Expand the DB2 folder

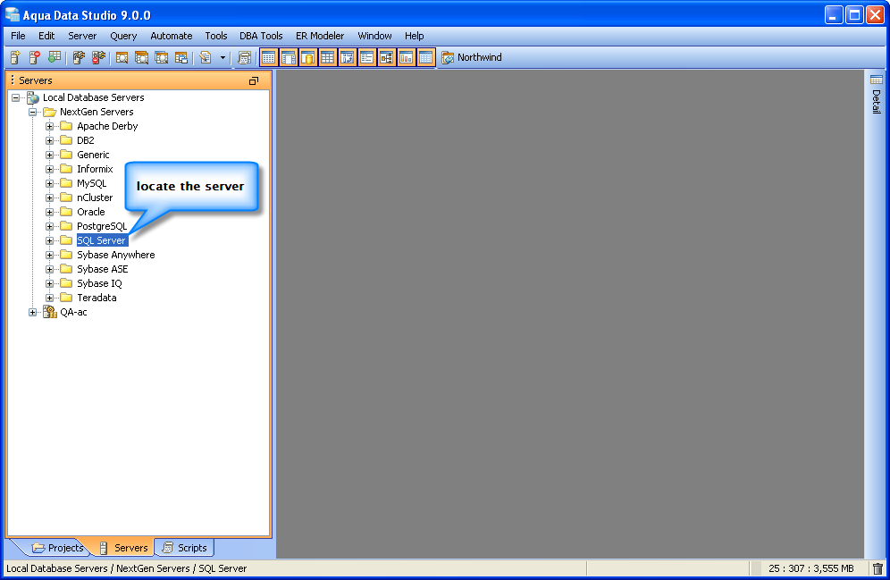[50, 140]
